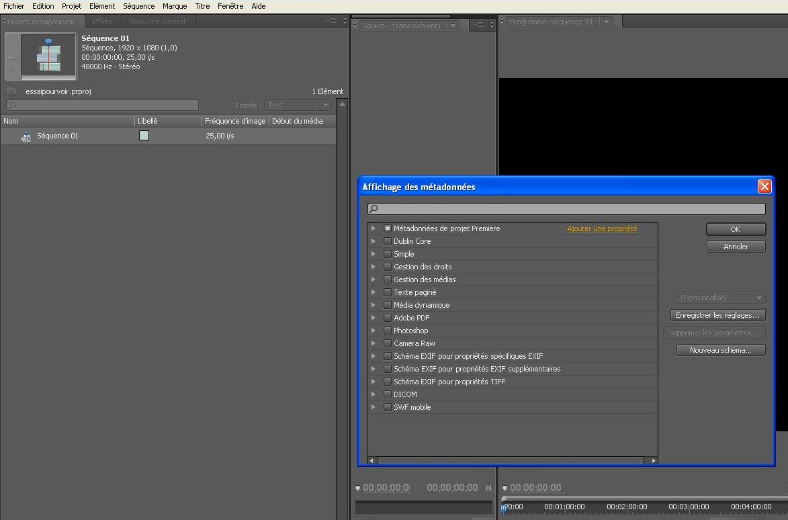The height and width of the screenshot is (520, 788).
Task: Check the Gestion des médias checkbox
Action: [x=388, y=279]
